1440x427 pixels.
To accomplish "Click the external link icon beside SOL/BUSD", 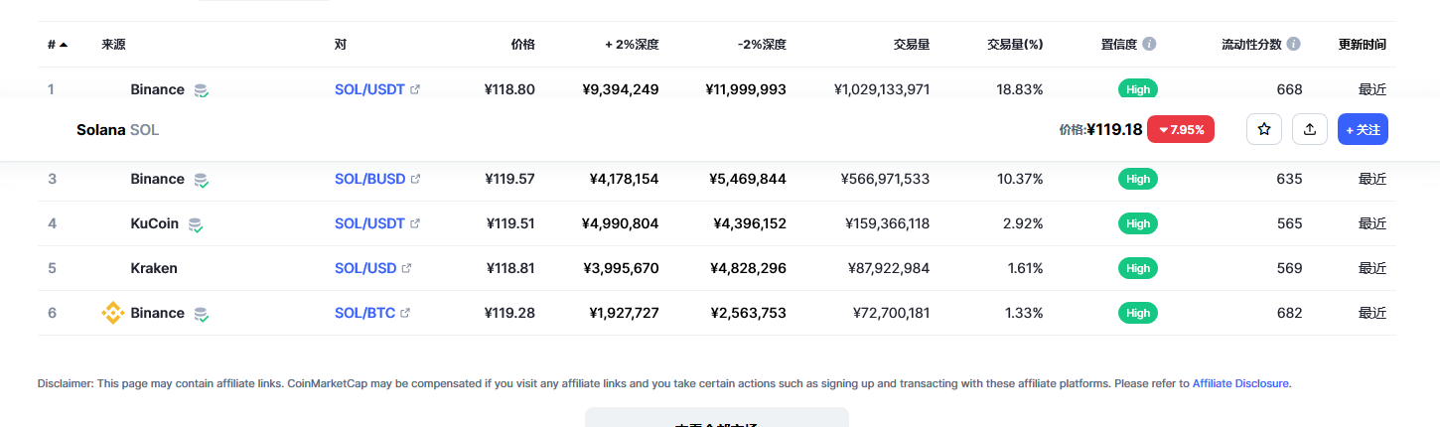I will (x=415, y=179).
